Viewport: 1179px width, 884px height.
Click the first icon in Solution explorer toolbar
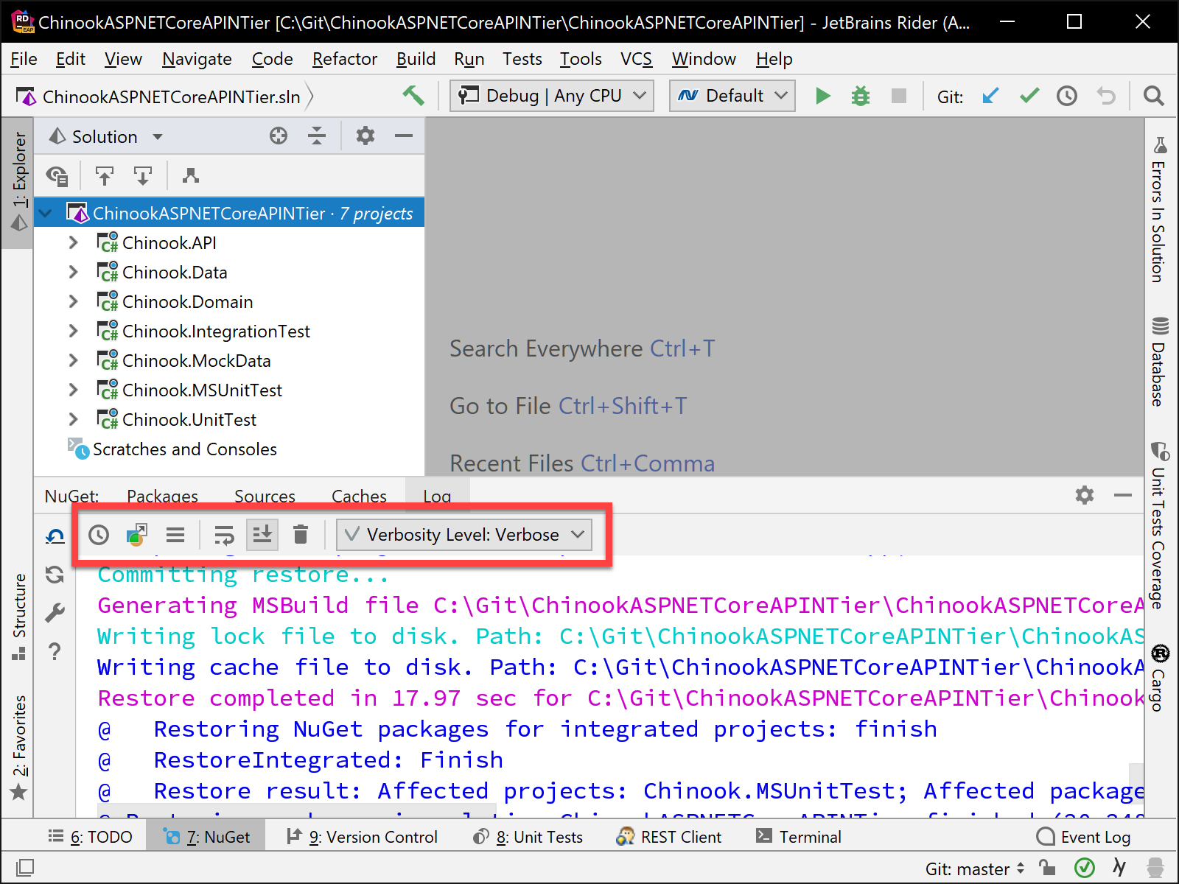click(x=57, y=175)
